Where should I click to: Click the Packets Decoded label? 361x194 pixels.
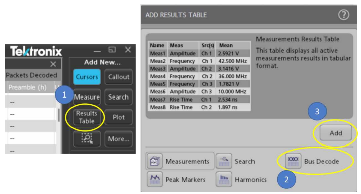tap(31, 75)
